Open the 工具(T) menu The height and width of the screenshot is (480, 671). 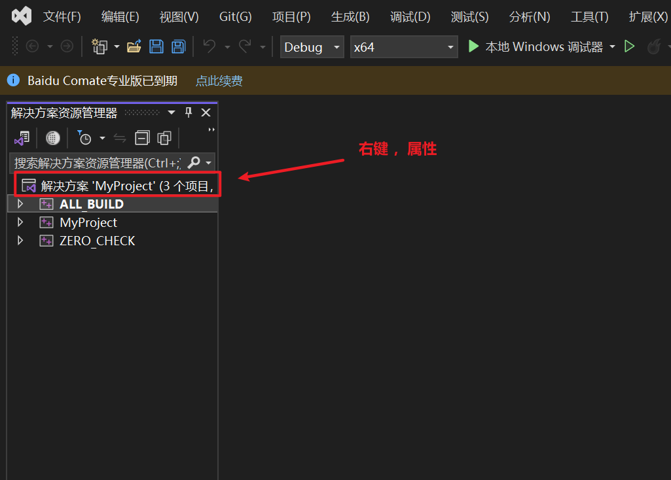pyautogui.click(x=589, y=16)
